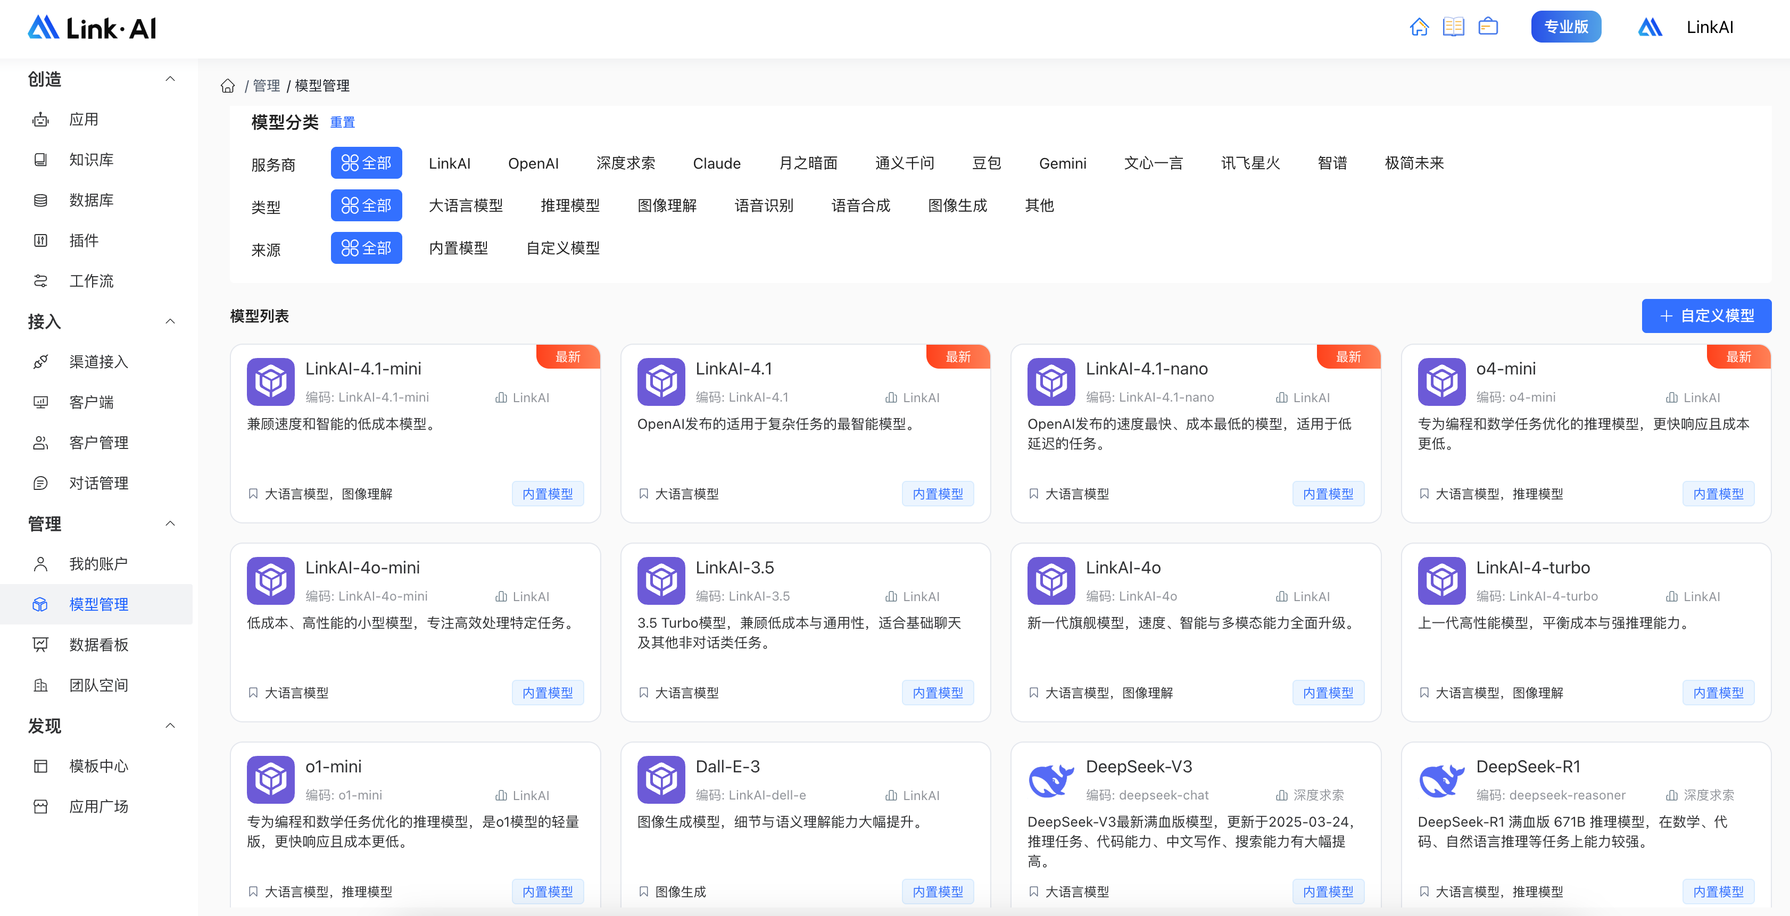The height and width of the screenshot is (916, 1790).
Task: Open the documentation book icon
Action: pos(1453,27)
